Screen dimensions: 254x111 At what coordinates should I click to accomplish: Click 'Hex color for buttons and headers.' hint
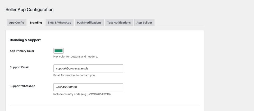[x=75, y=57]
